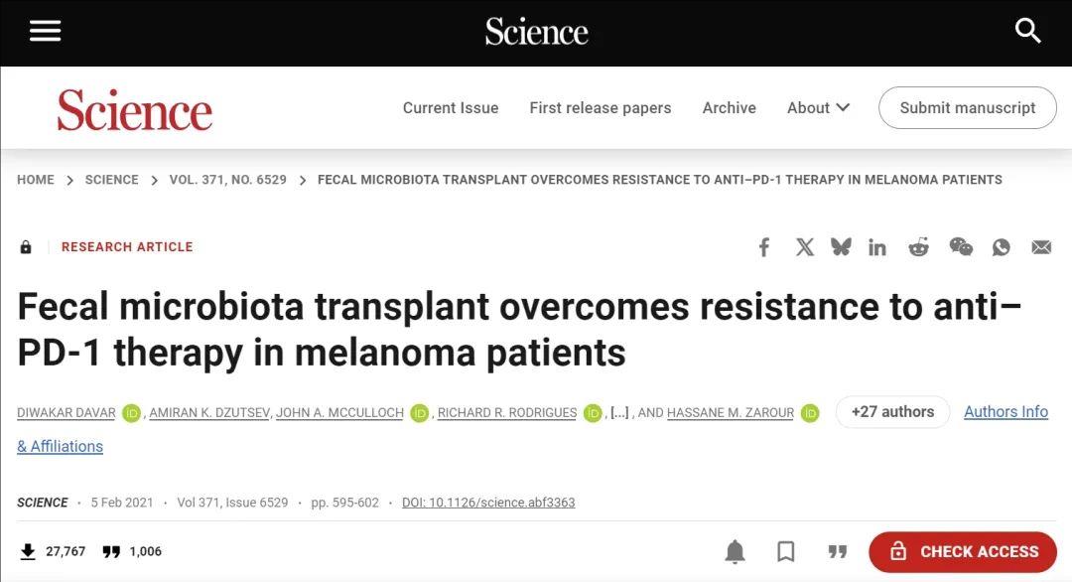Share article via WeChat icon
The image size is (1072, 582).
(x=961, y=247)
